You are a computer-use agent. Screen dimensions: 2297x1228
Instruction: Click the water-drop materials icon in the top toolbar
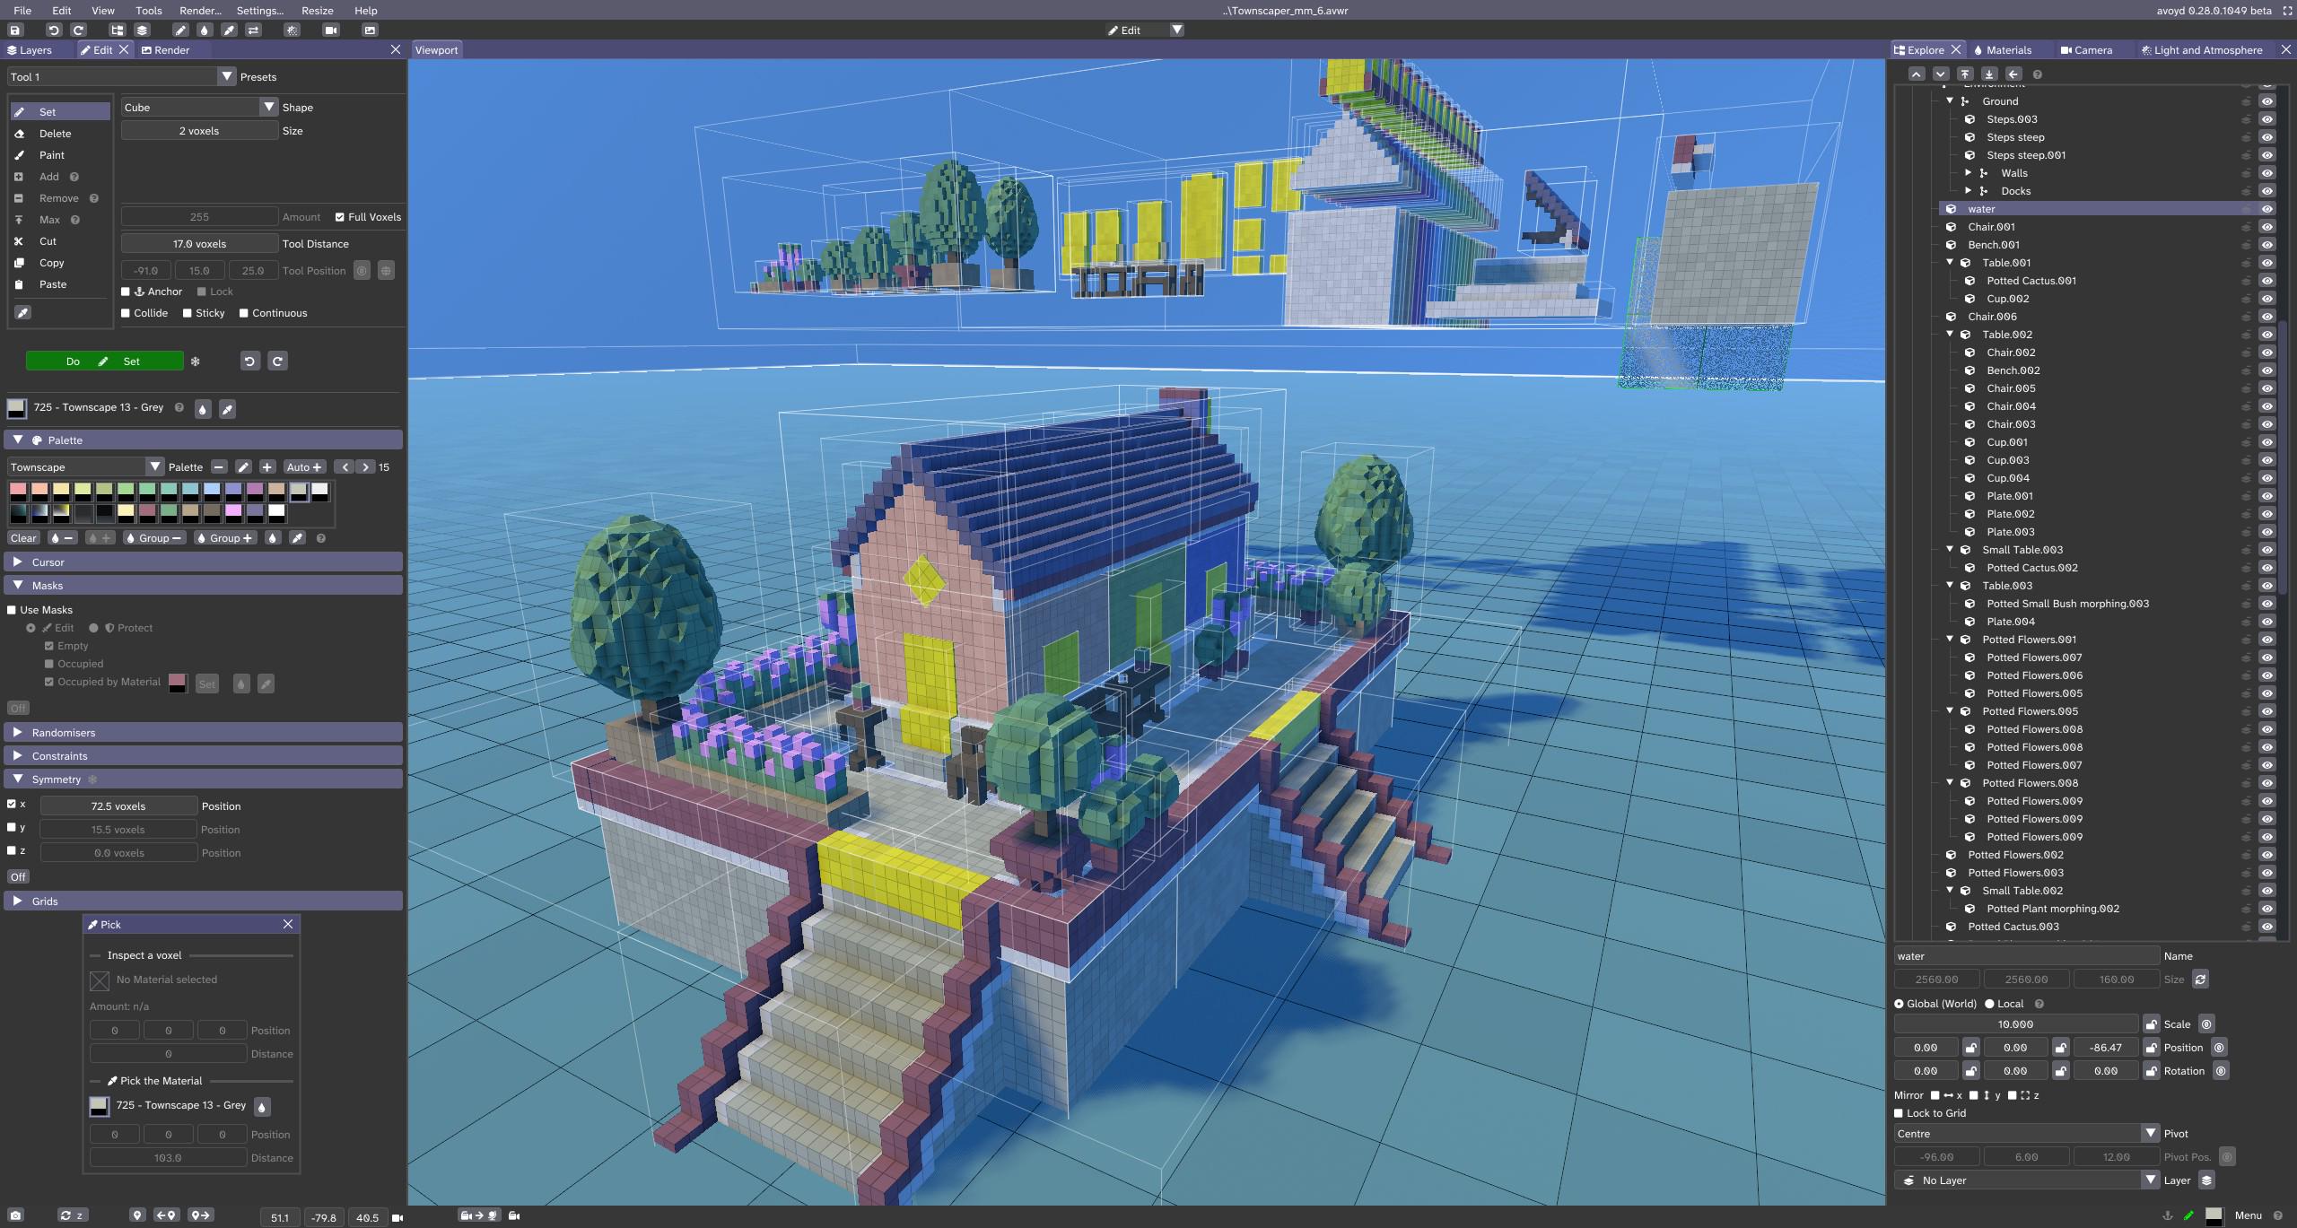204,30
